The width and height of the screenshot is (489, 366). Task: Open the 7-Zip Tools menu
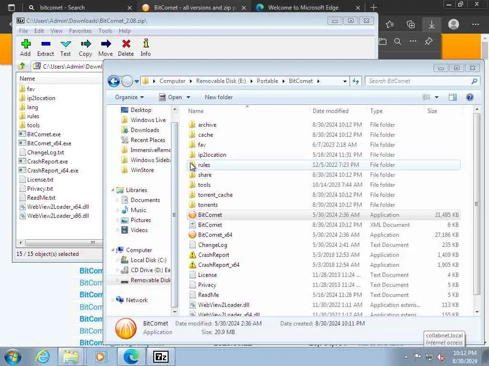[x=105, y=31]
